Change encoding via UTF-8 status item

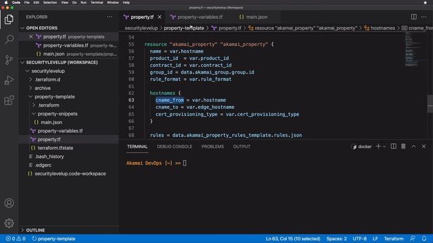[x=359, y=238]
